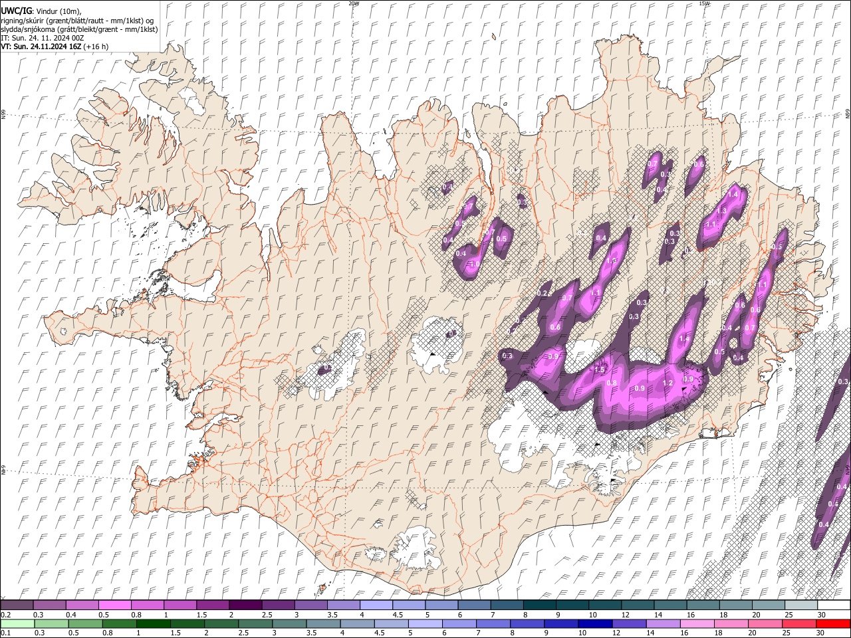The width and height of the screenshot is (851, 638).
Task: Select the darkest purple swatch right of top-row 2
Action: tap(246, 605)
